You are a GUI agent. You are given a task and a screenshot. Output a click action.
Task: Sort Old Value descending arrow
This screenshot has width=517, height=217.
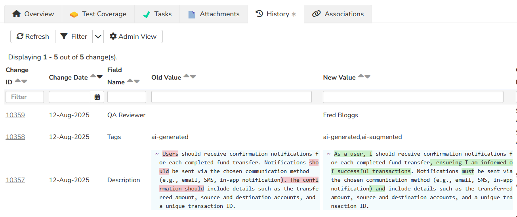pos(193,76)
